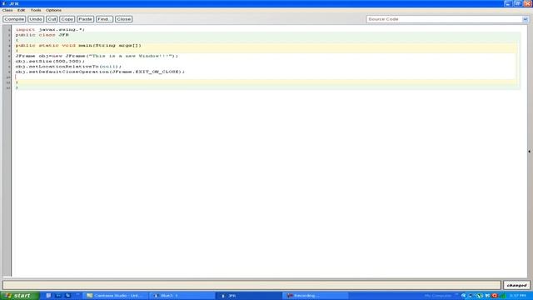This screenshot has width=533, height=300.
Task: Switch to the BlueJ taskbar window
Action: coord(182,296)
